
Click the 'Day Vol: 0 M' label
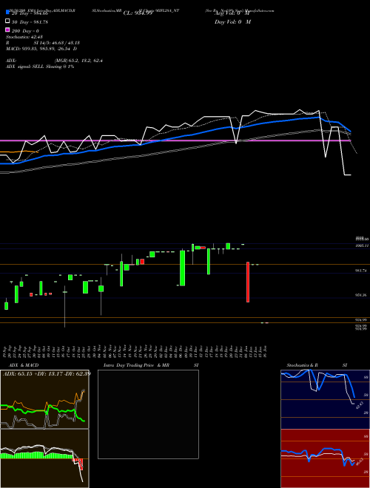pyautogui.click(x=232, y=22)
